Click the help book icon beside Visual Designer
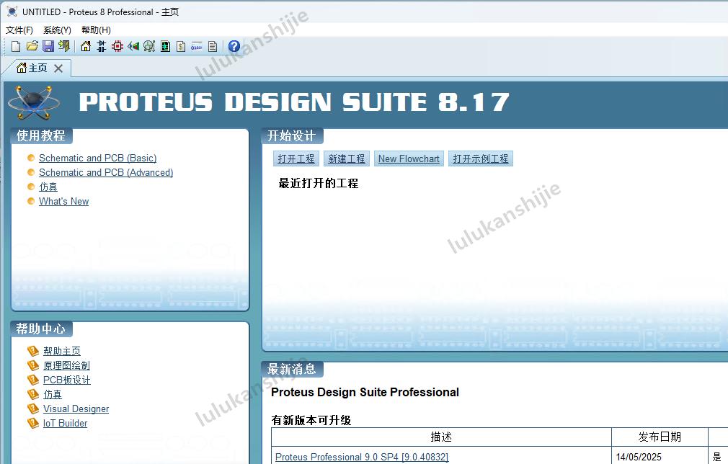Viewport: 728px width, 464px height. pyautogui.click(x=33, y=409)
